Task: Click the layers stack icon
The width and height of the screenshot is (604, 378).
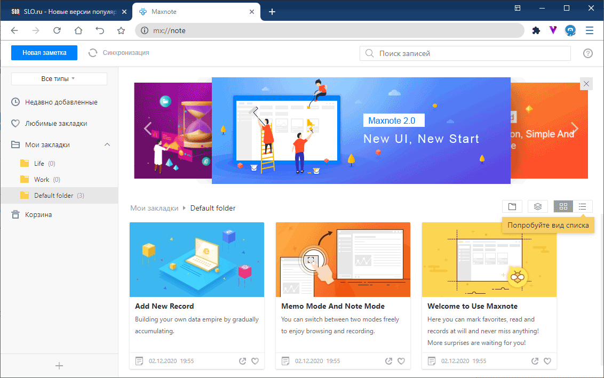Action: coord(538,207)
